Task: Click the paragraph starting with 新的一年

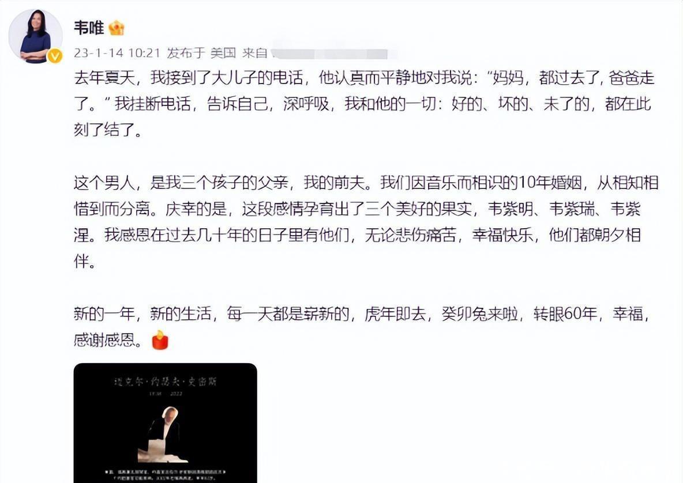Action: [x=362, y=326]
